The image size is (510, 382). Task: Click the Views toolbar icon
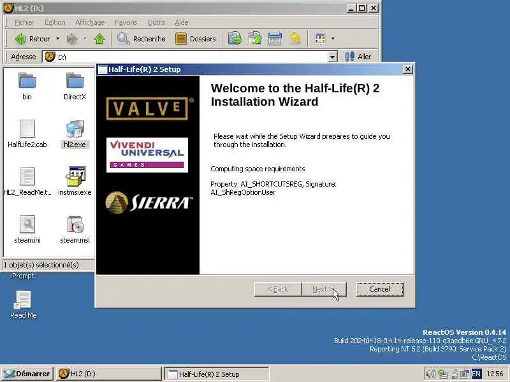(x=320, y=39)
